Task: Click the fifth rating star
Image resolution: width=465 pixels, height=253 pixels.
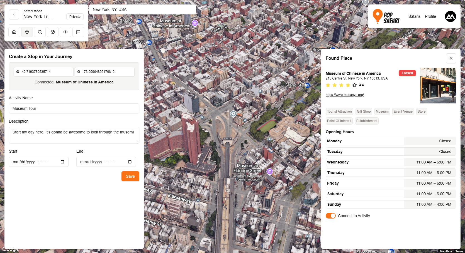Action: [x=355, y=85]
